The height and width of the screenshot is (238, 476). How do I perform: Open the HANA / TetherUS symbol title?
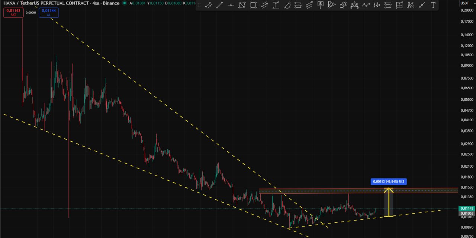click(61, 3)
